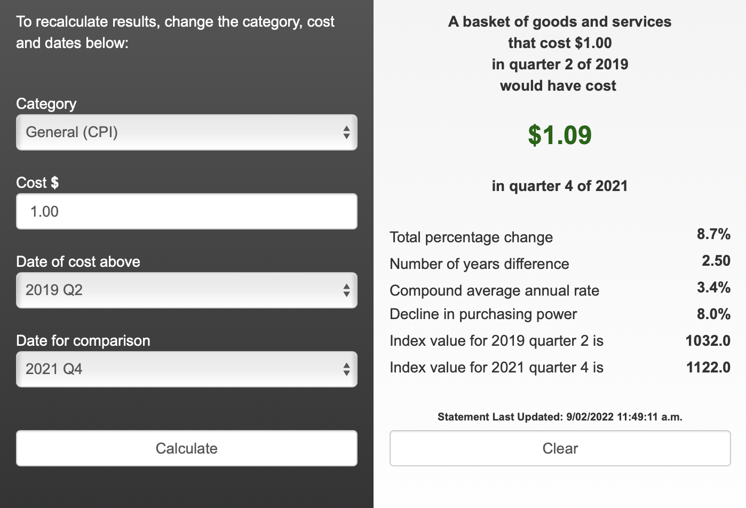Viewport: 746px width, 508px height.
Task: Select the 8.7% total percentage change value
Action: (x=713, y=234)
